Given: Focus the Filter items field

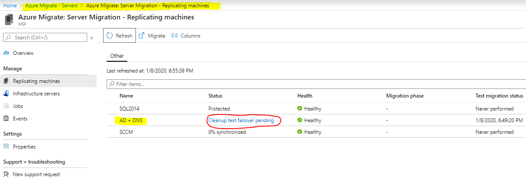Looking at the screenshot, I should [316, 84].
